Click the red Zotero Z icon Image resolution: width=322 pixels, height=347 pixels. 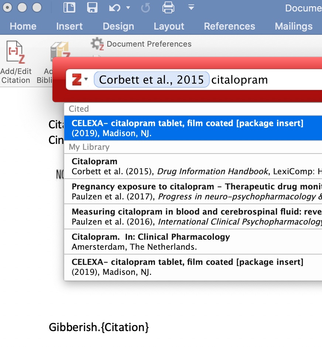(x=77, y=79)
